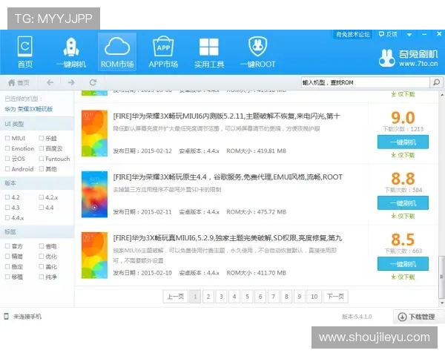445x356 pixels.
Task: Check the 乐蛙 checkbox
Action: 42,138
